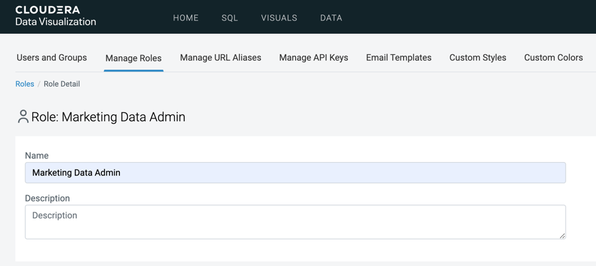Open the Email Templates tab
Screen dimensions: 596x266
point(399,58)
